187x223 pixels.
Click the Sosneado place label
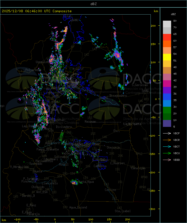point(36,164)
